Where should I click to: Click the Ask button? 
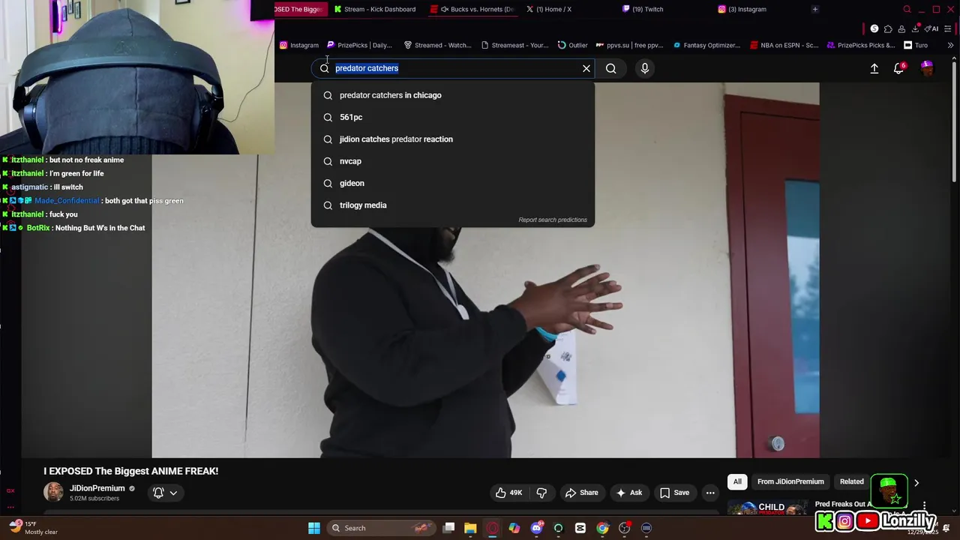tap(628, 493)
